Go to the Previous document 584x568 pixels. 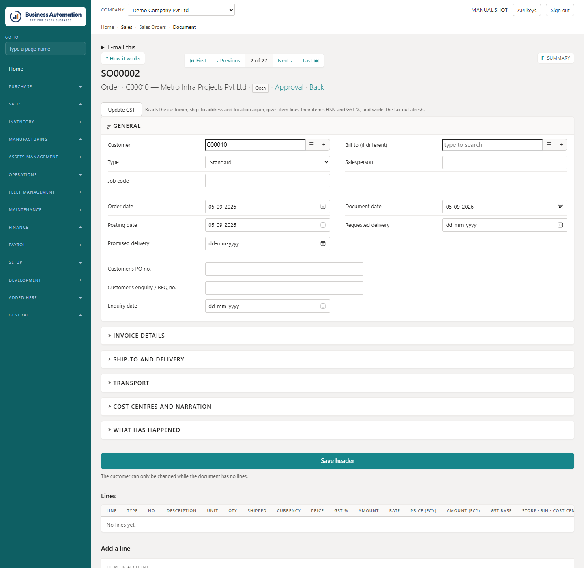click(228, 60)
